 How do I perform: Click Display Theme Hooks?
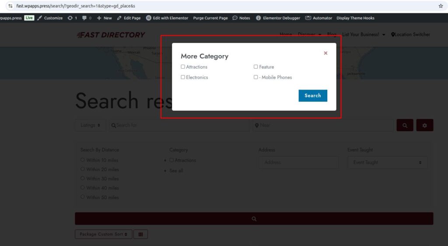pos(355,18)
